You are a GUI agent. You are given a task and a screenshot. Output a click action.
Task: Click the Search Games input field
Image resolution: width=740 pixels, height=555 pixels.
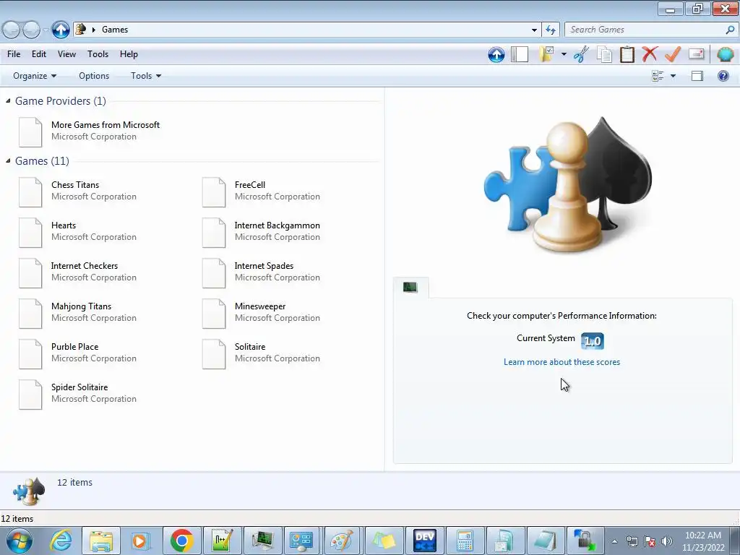tap(645, 30)
